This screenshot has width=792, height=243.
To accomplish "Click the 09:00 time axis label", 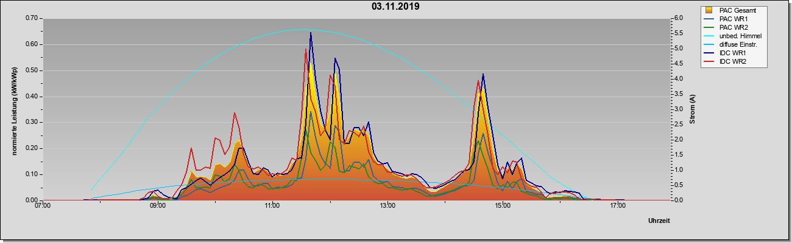I will (x=158, y=207).
